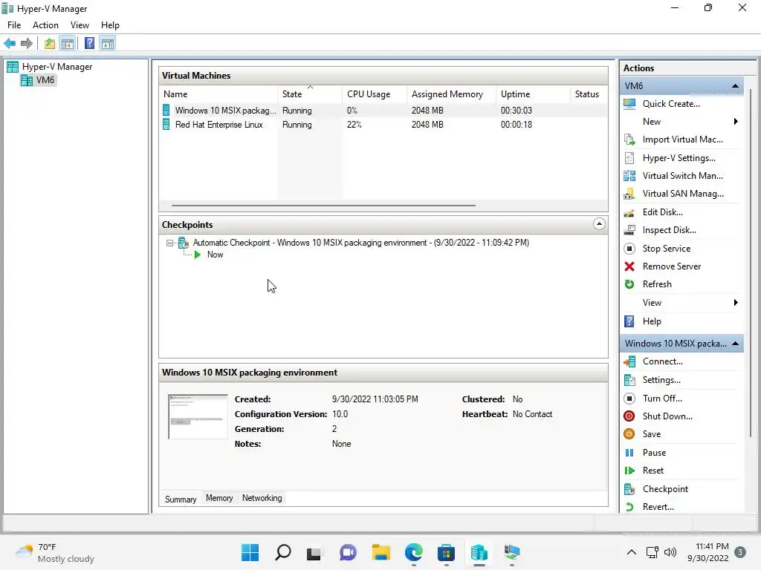This screenshot has width=761, height=570.
Task: Collapse the Windows 10 MSIX actions section arrow
Action: tap(735, 344)
